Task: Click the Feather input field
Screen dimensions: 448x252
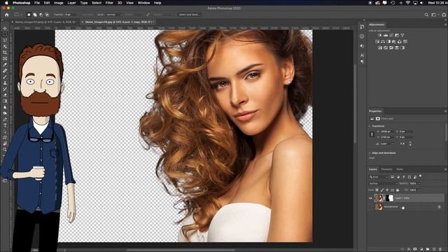Action: tap(71, 15)
